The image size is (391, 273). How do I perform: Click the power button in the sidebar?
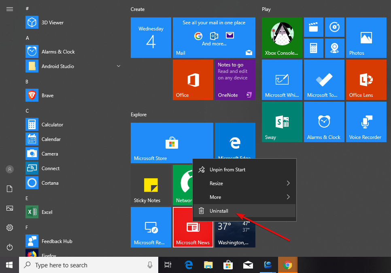9,247
